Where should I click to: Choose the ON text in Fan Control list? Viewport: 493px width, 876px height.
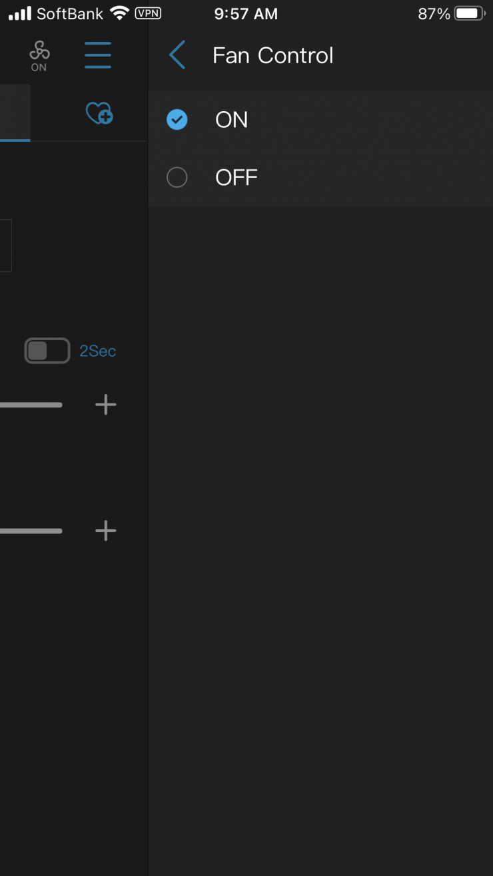click(x=232, y=120)
